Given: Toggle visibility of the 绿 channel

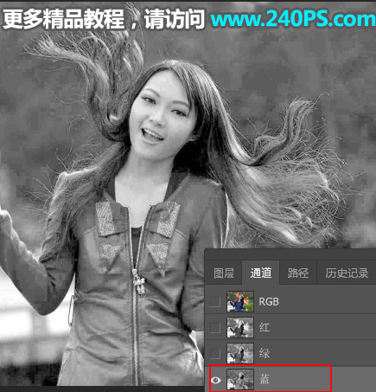Looking at the screenshot, I should (215, 353).
